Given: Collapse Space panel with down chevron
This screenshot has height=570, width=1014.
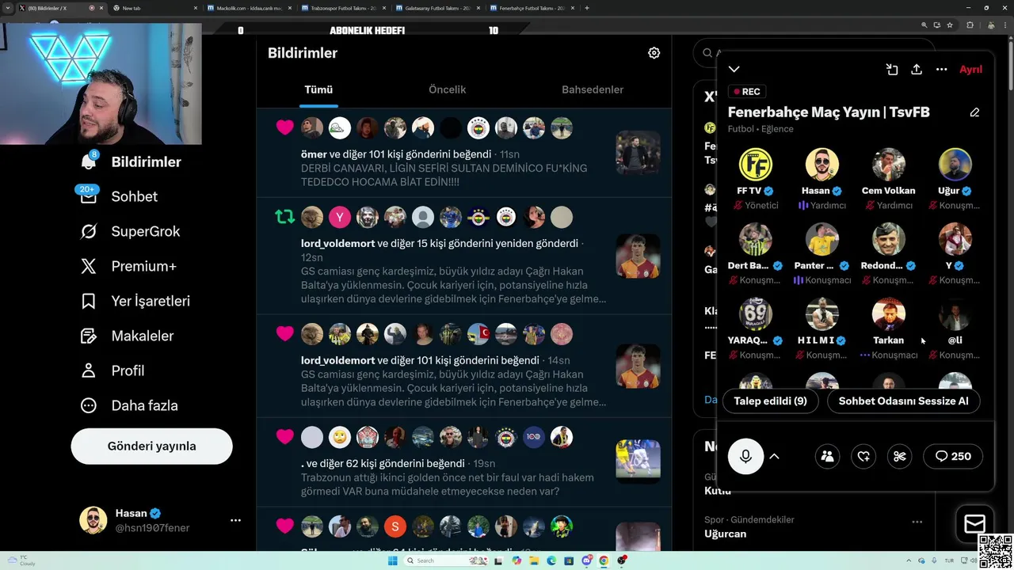Looking at the screenshot, I should [734, 70].
